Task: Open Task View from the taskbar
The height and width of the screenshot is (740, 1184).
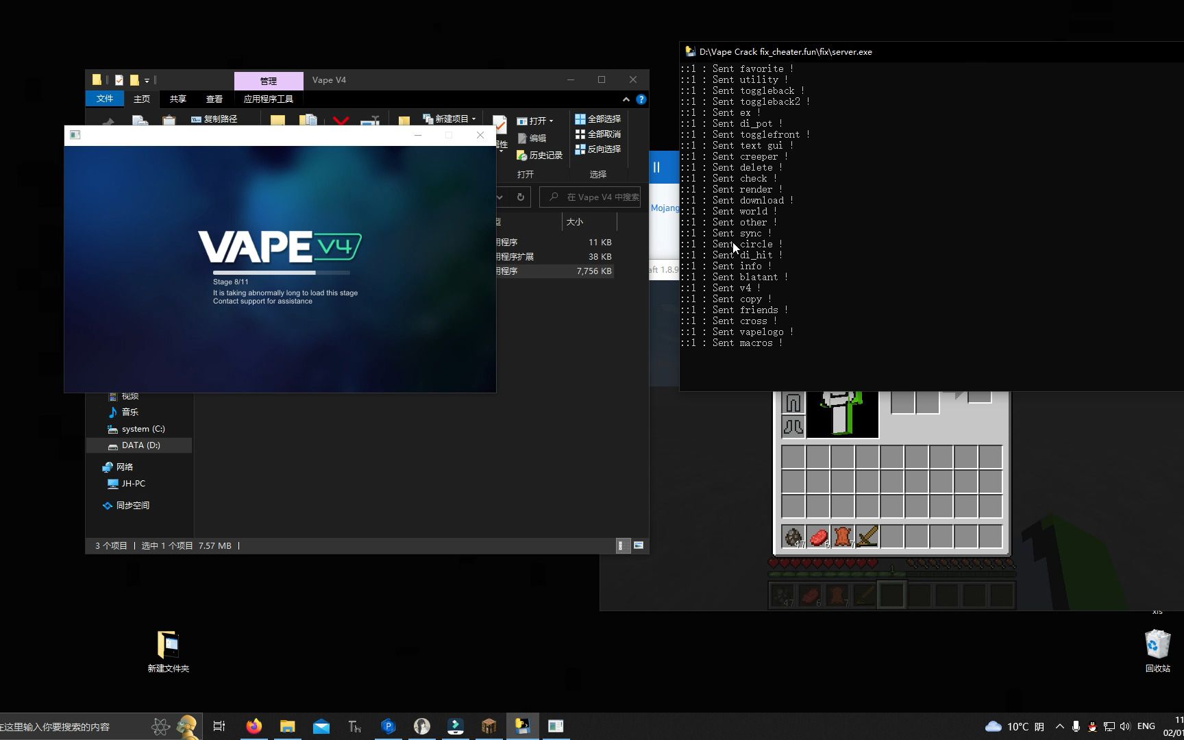Action: coord(219,726)
